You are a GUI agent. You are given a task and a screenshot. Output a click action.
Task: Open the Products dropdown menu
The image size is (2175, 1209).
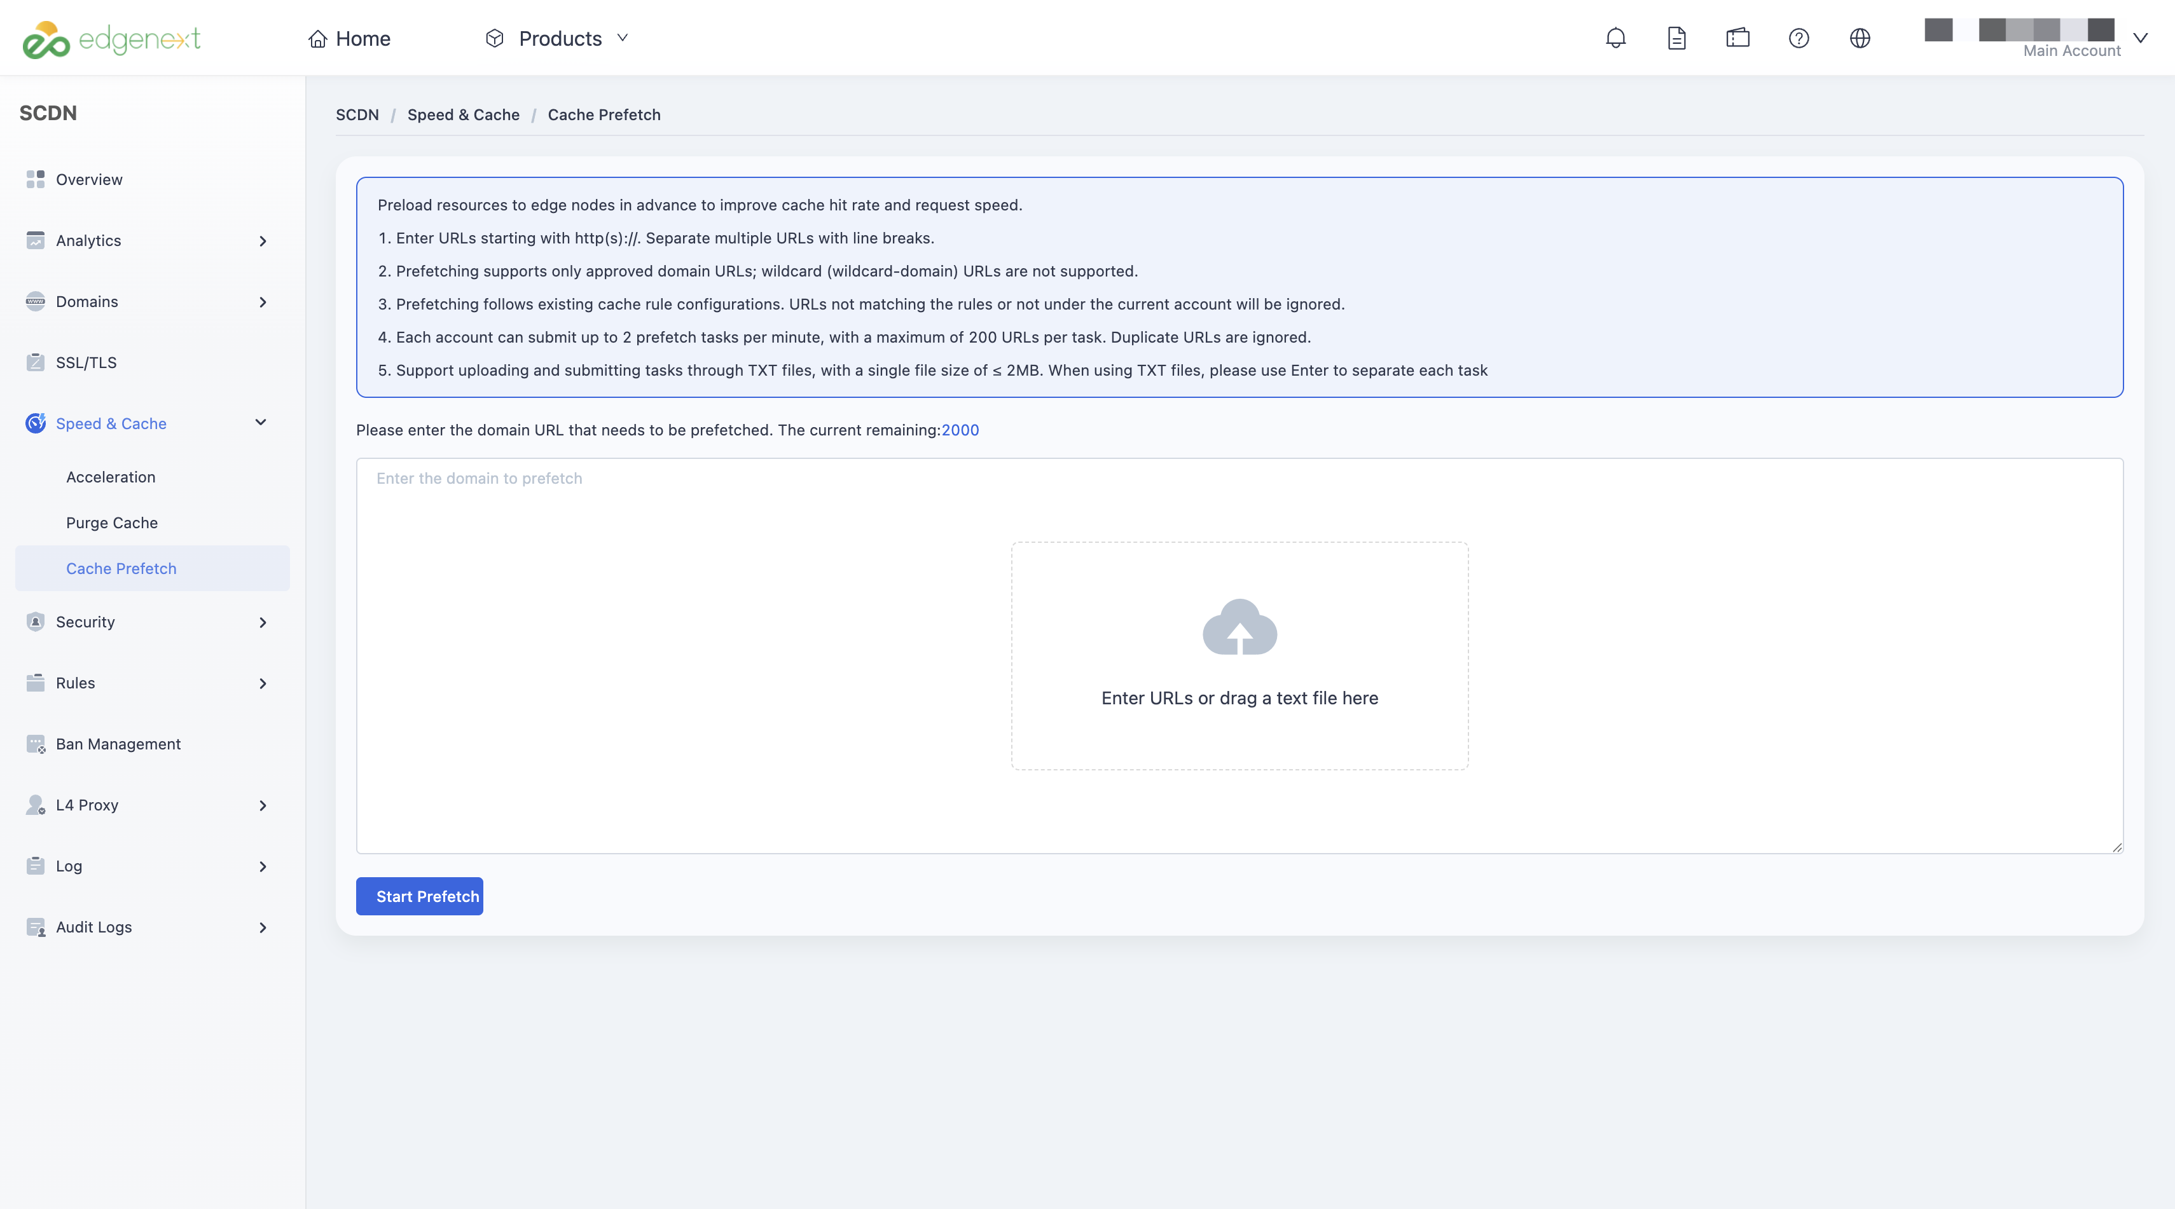(557, 38)
